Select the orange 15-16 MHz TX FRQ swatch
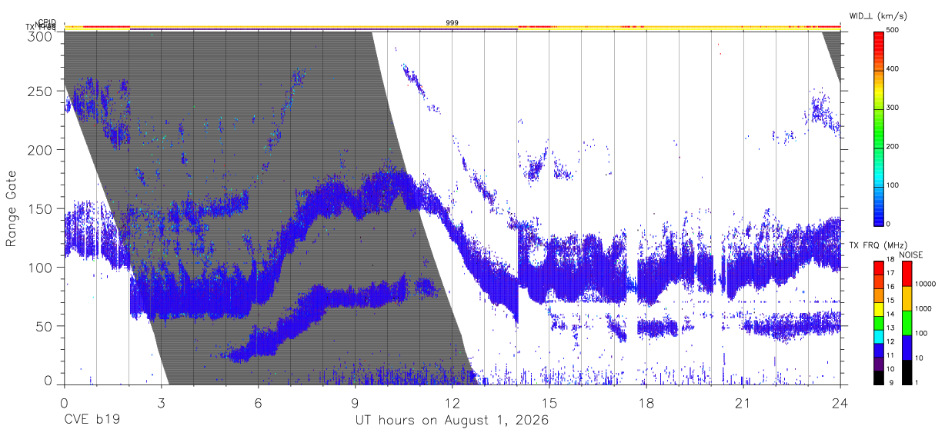Image resolution: width=945 pixels, height=436 pixels. tap(879, 295)
